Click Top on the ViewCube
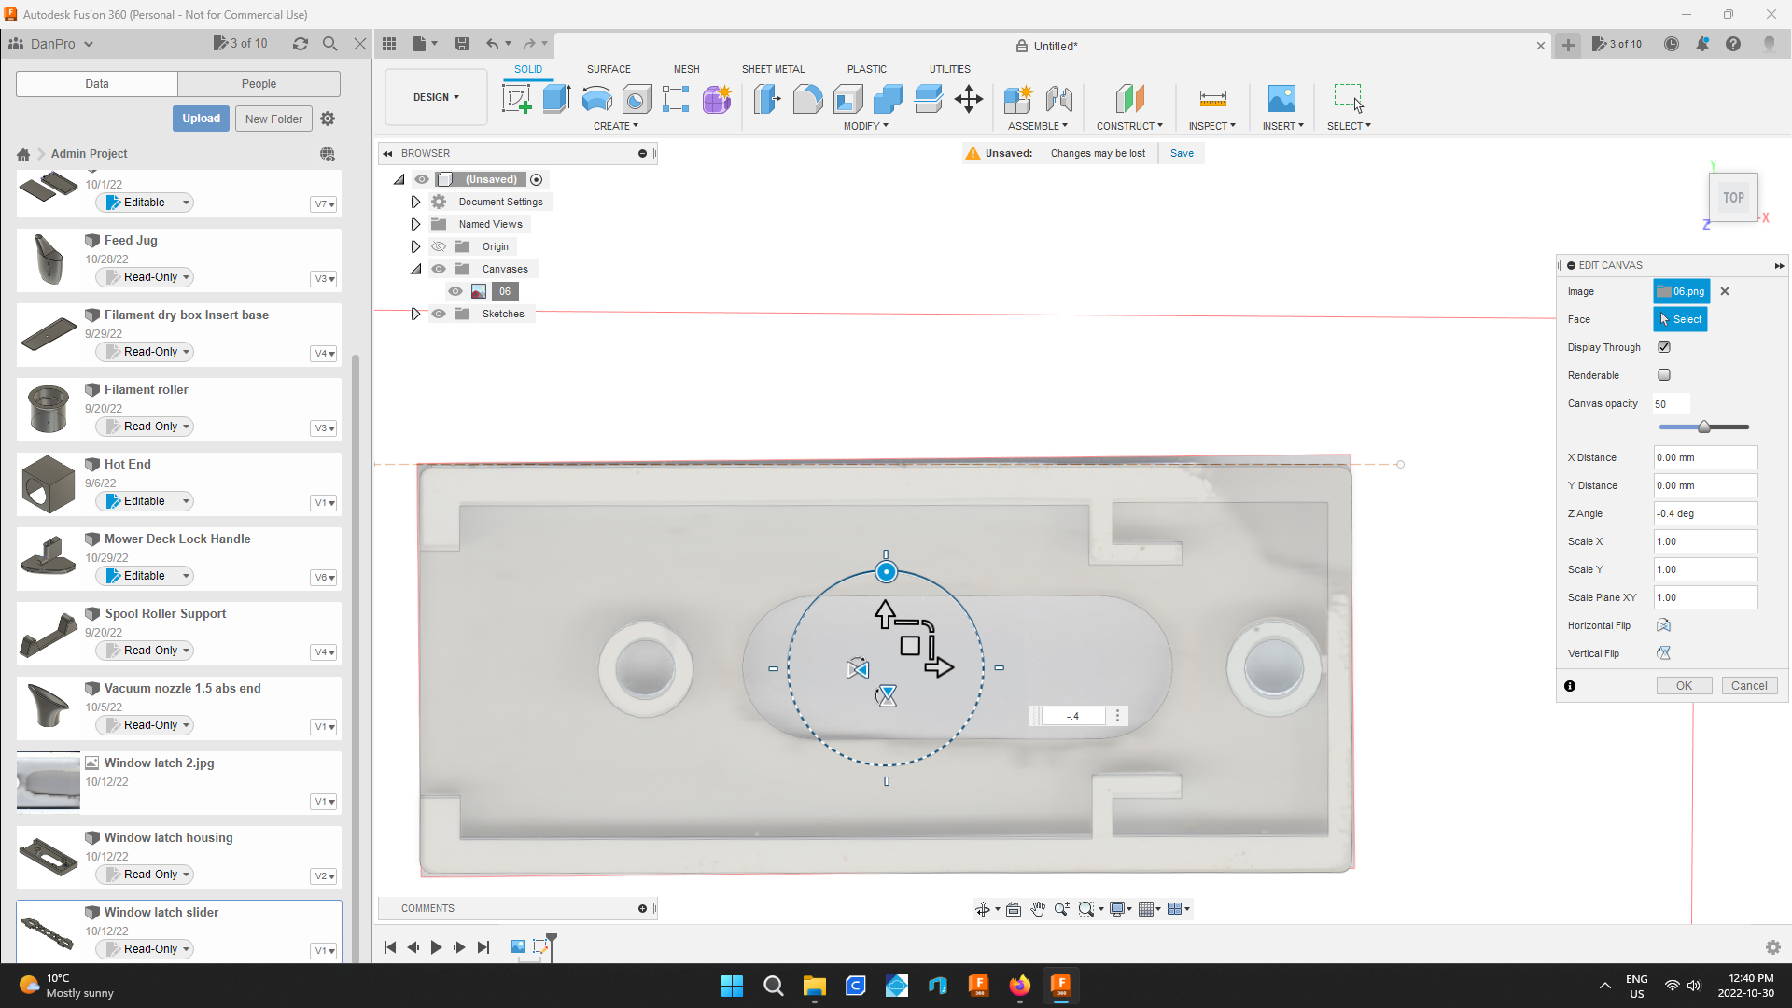This screenshot has height=1008, width=1792. (x=1732, y=197)
